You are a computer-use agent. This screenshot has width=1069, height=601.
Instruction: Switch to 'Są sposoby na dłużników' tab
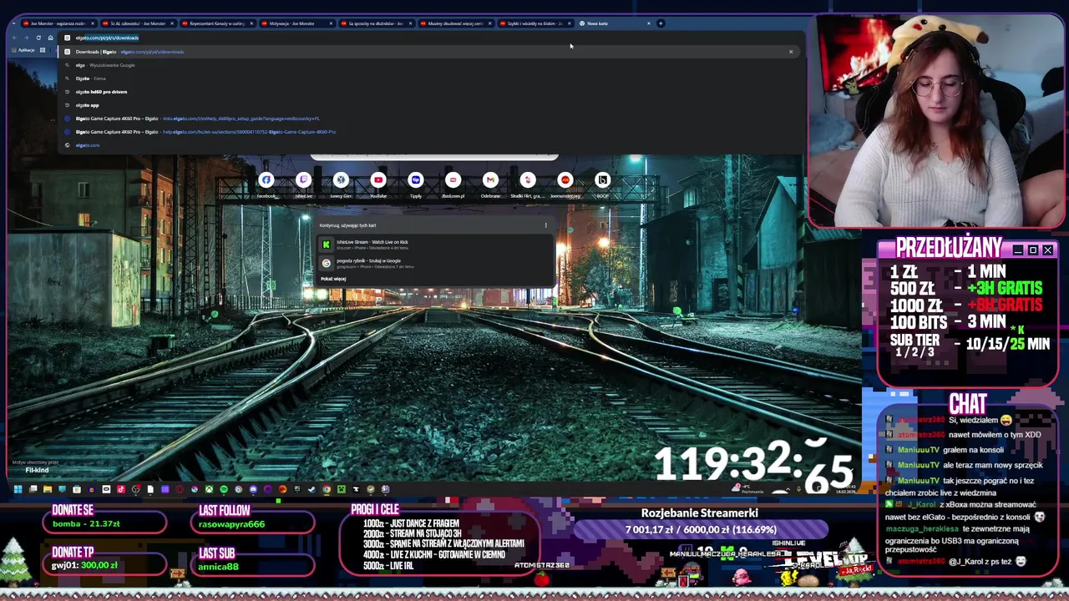(376, 23)
